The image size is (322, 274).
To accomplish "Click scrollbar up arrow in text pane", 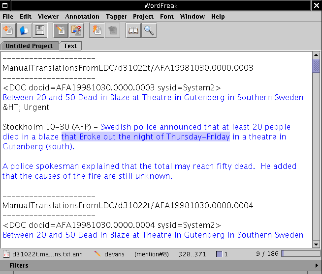I will [x=316, y=55].
